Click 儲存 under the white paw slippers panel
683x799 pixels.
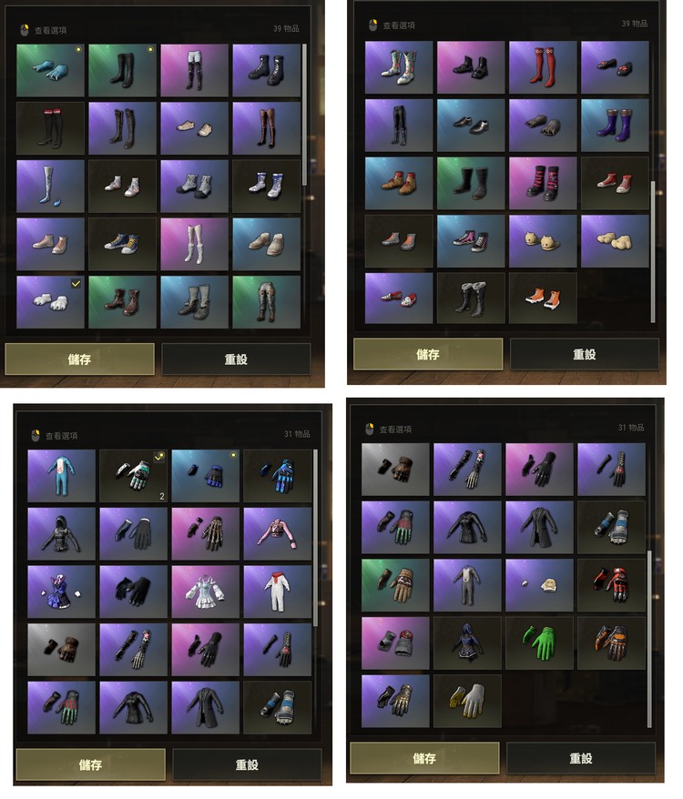pyautogui.click(x=79, y=359)
